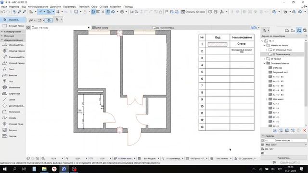Toggle the Quick Selection clock icon in info box

pyautogui.click(x=49, y=20)
